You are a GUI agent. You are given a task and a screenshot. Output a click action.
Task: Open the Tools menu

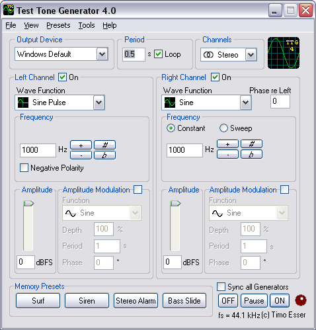87,25
